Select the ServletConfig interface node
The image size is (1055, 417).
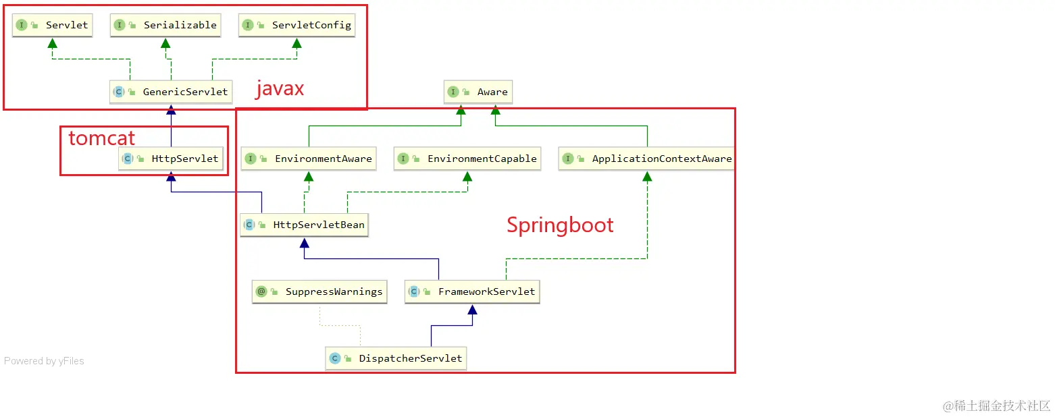(297, 25)
